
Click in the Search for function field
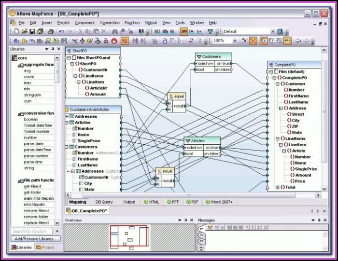pyautogui.click(x=32, y=231)
